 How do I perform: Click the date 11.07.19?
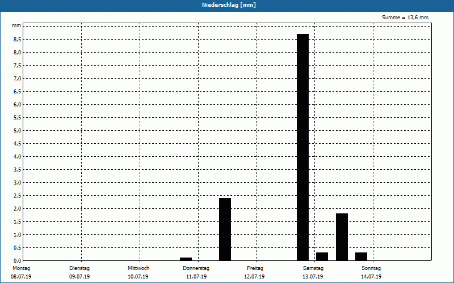(x=196, y=277)
